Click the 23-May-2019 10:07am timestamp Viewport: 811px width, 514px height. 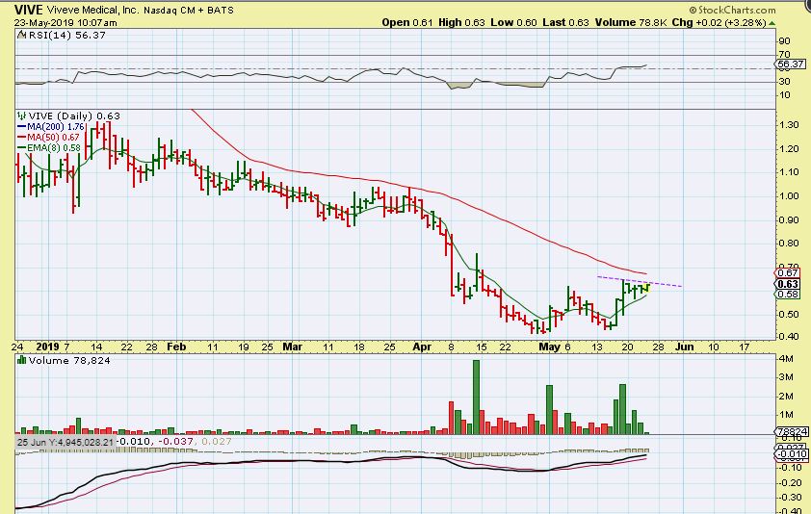(x=65, y=23)
